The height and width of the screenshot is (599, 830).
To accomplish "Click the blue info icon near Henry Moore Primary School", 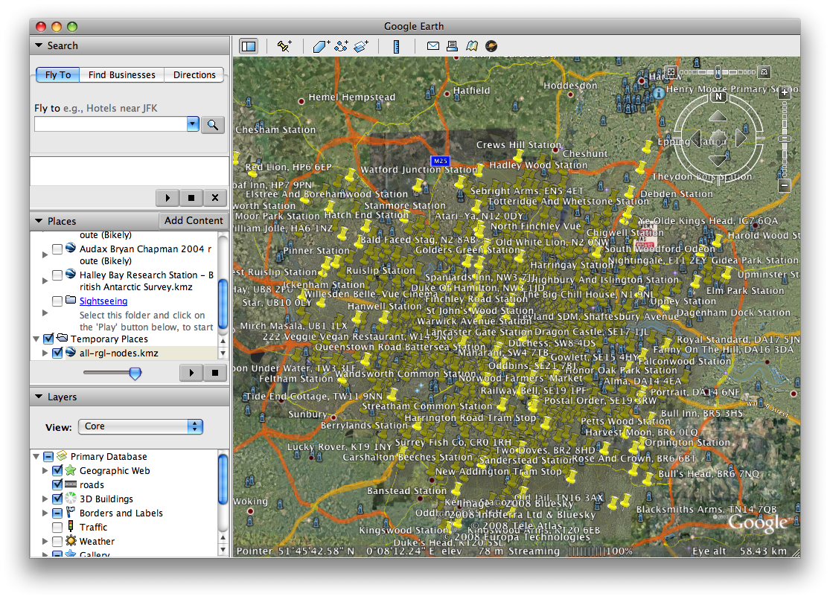I will click(x=659, y=93).
